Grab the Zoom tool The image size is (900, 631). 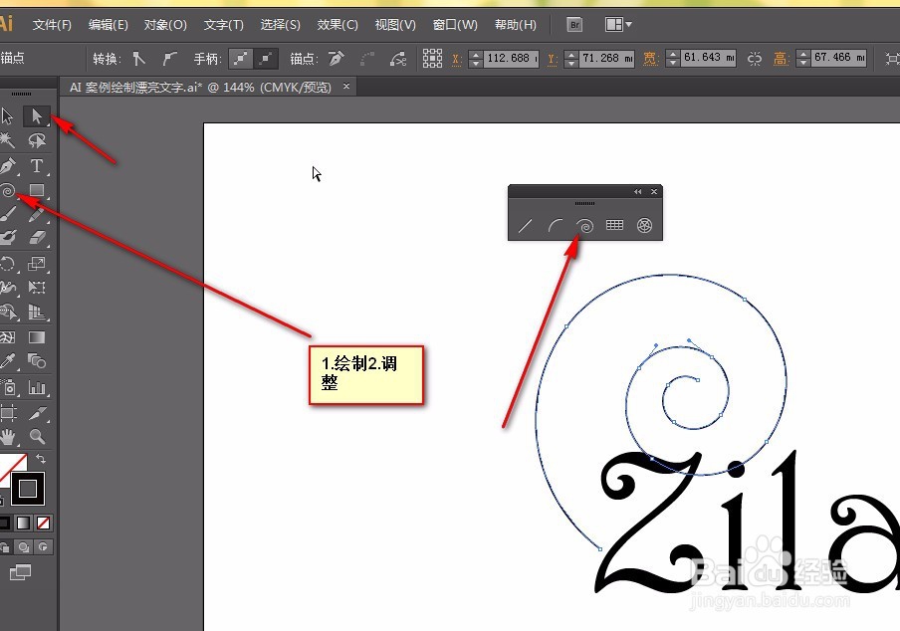[36, 436]
